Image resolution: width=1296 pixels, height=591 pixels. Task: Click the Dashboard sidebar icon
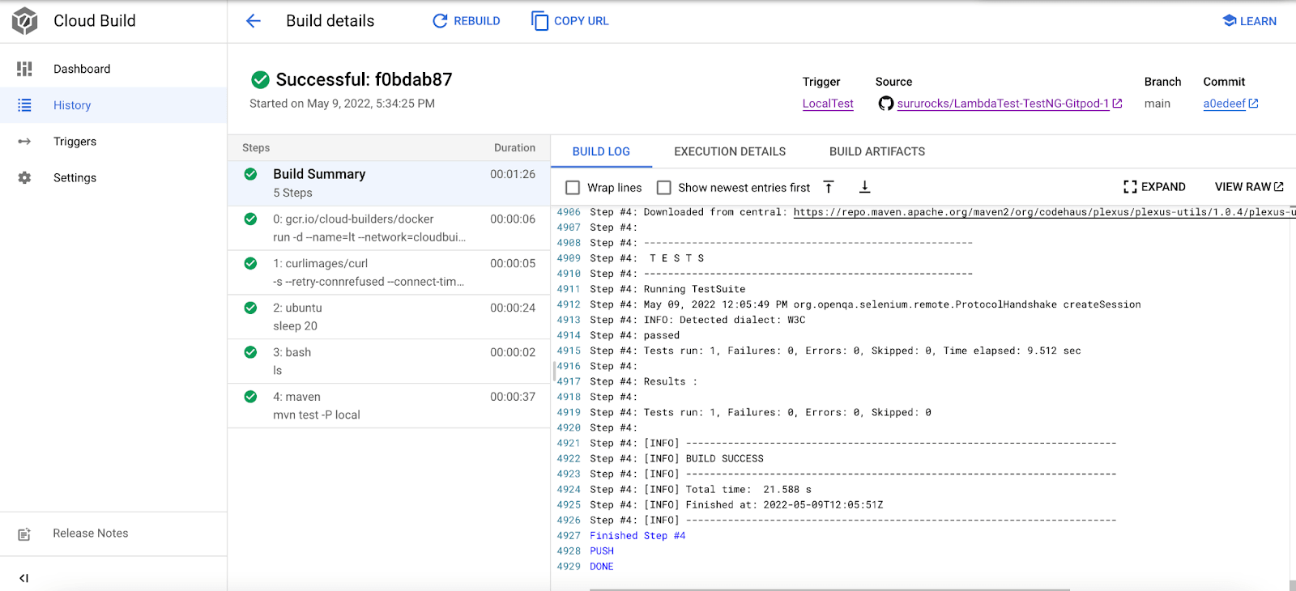click(24, 69)
